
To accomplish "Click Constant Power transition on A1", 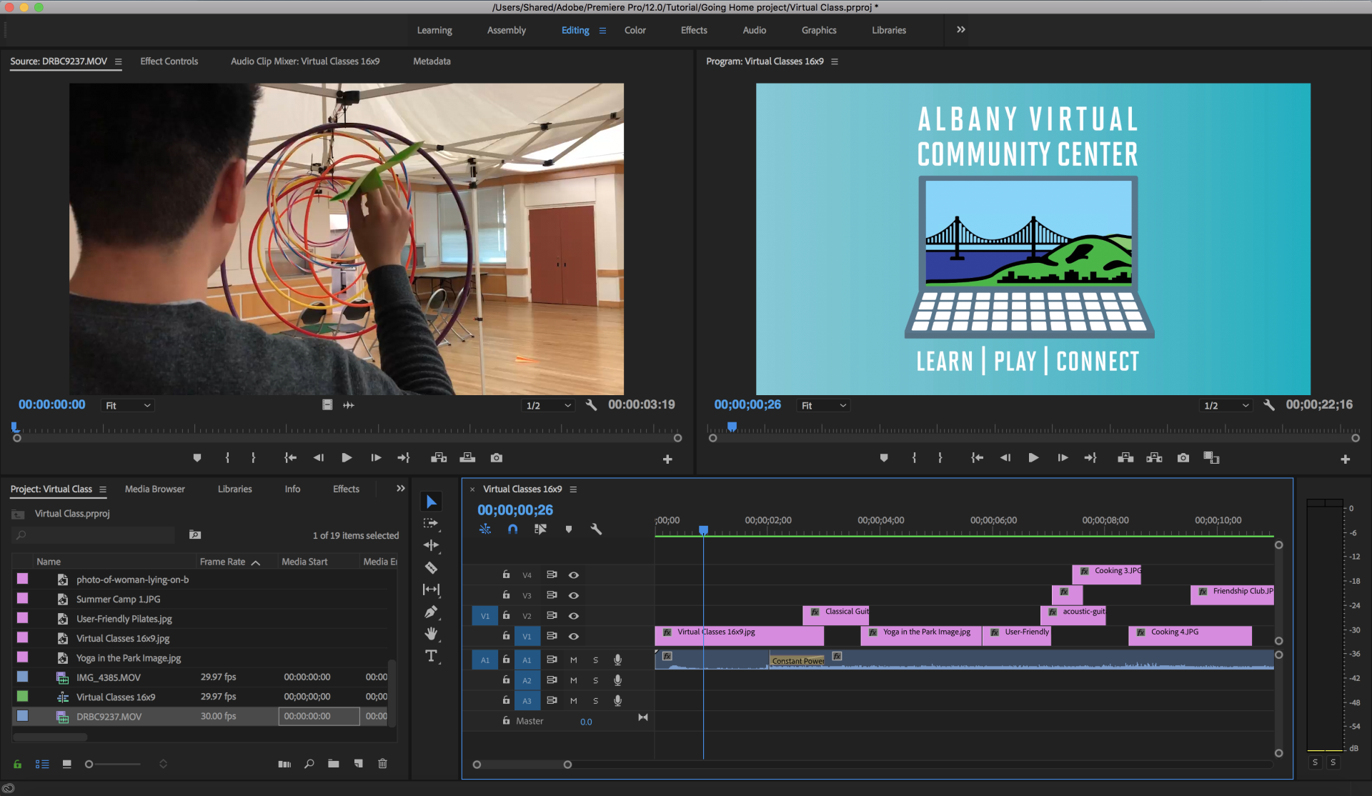I will [x=798, y=661].
